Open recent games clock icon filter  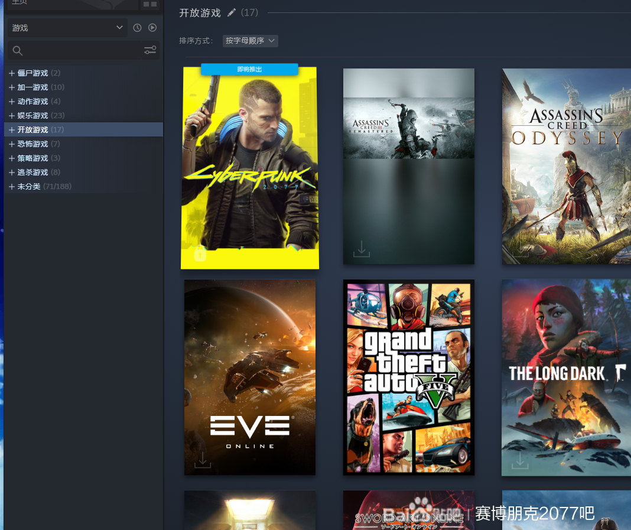[x=137, y=28]
